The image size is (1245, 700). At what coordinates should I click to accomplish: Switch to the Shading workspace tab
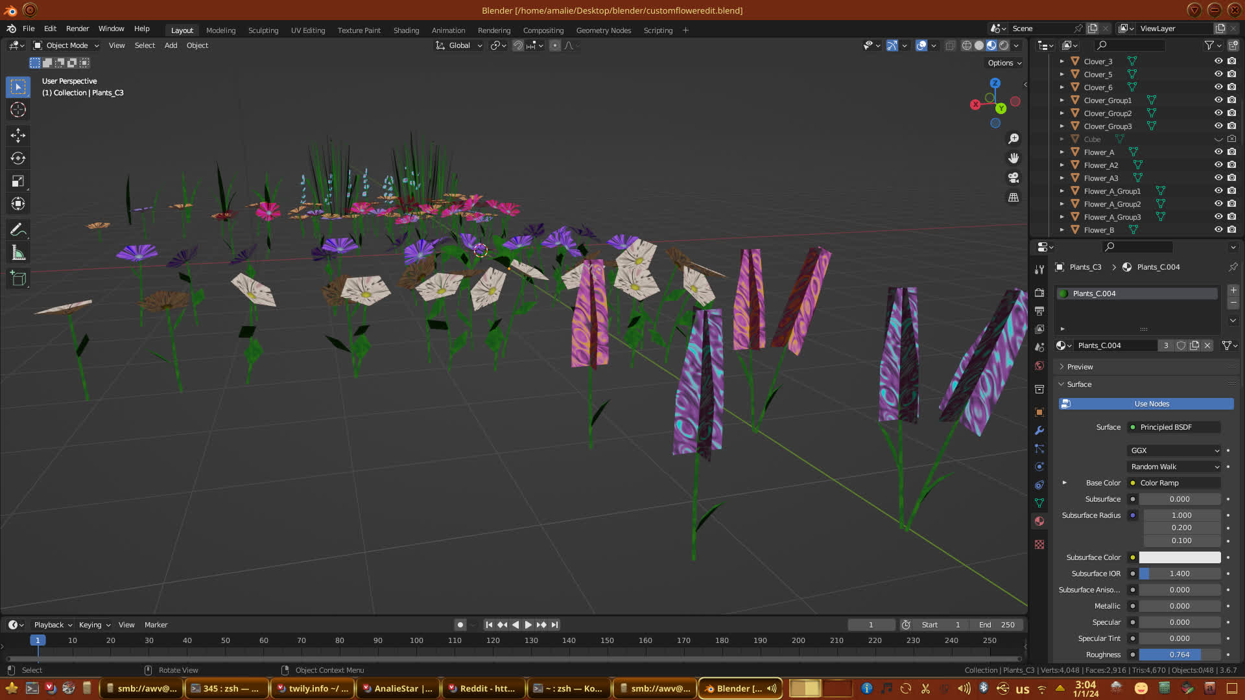pyautogui.click(x=406, y=30)
